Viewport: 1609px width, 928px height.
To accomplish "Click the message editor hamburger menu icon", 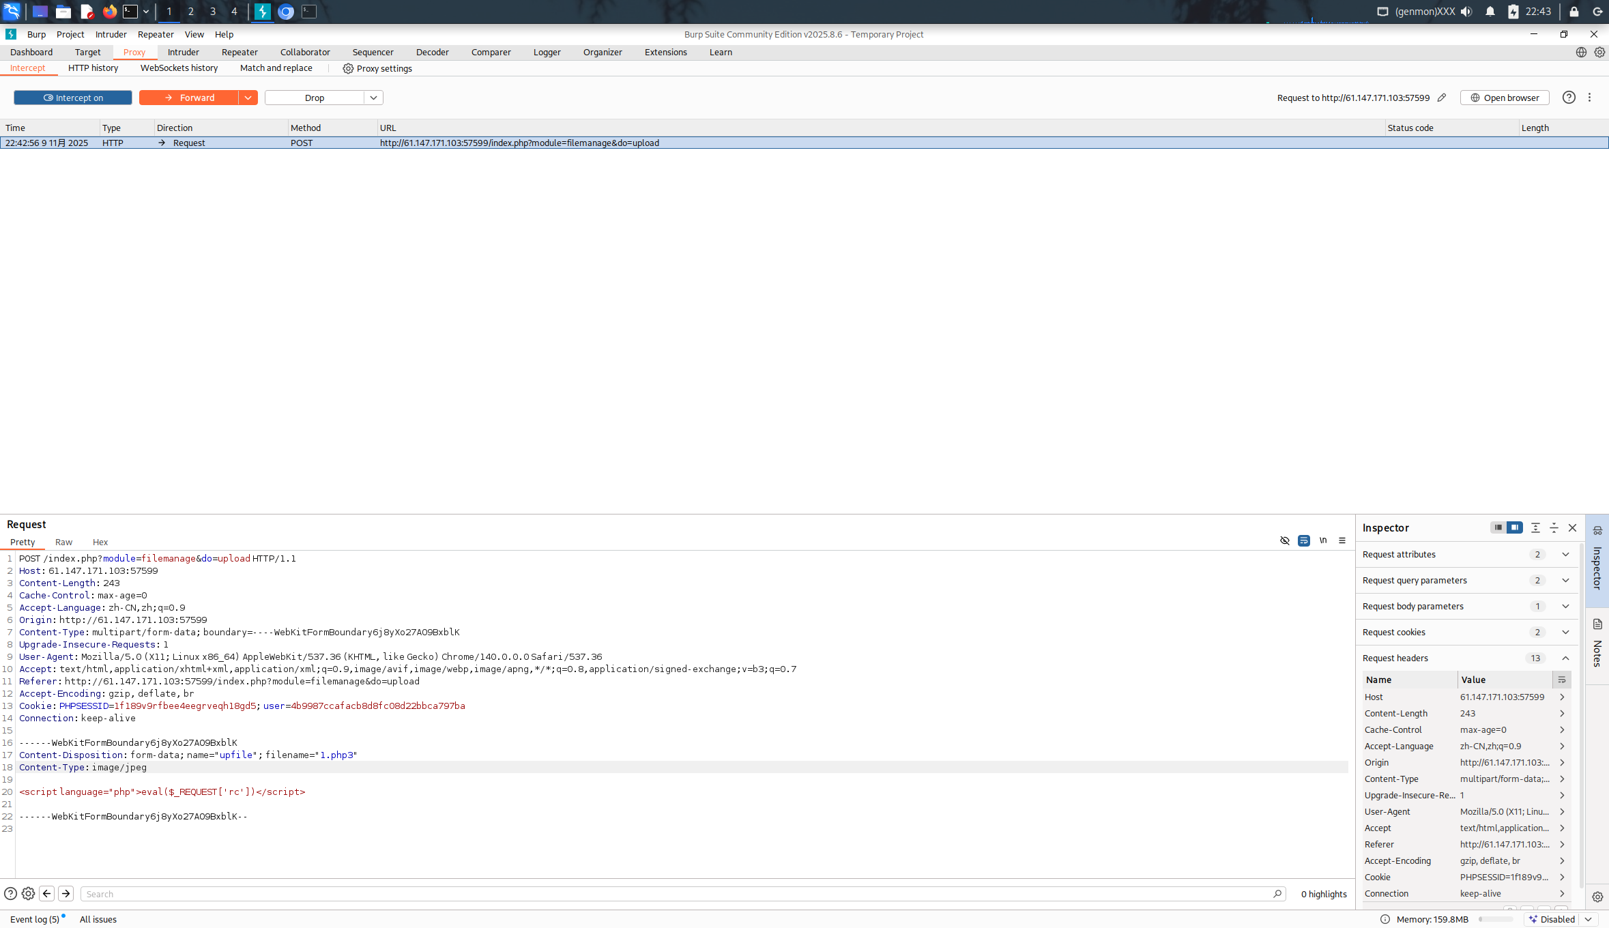I will 1342,540.
